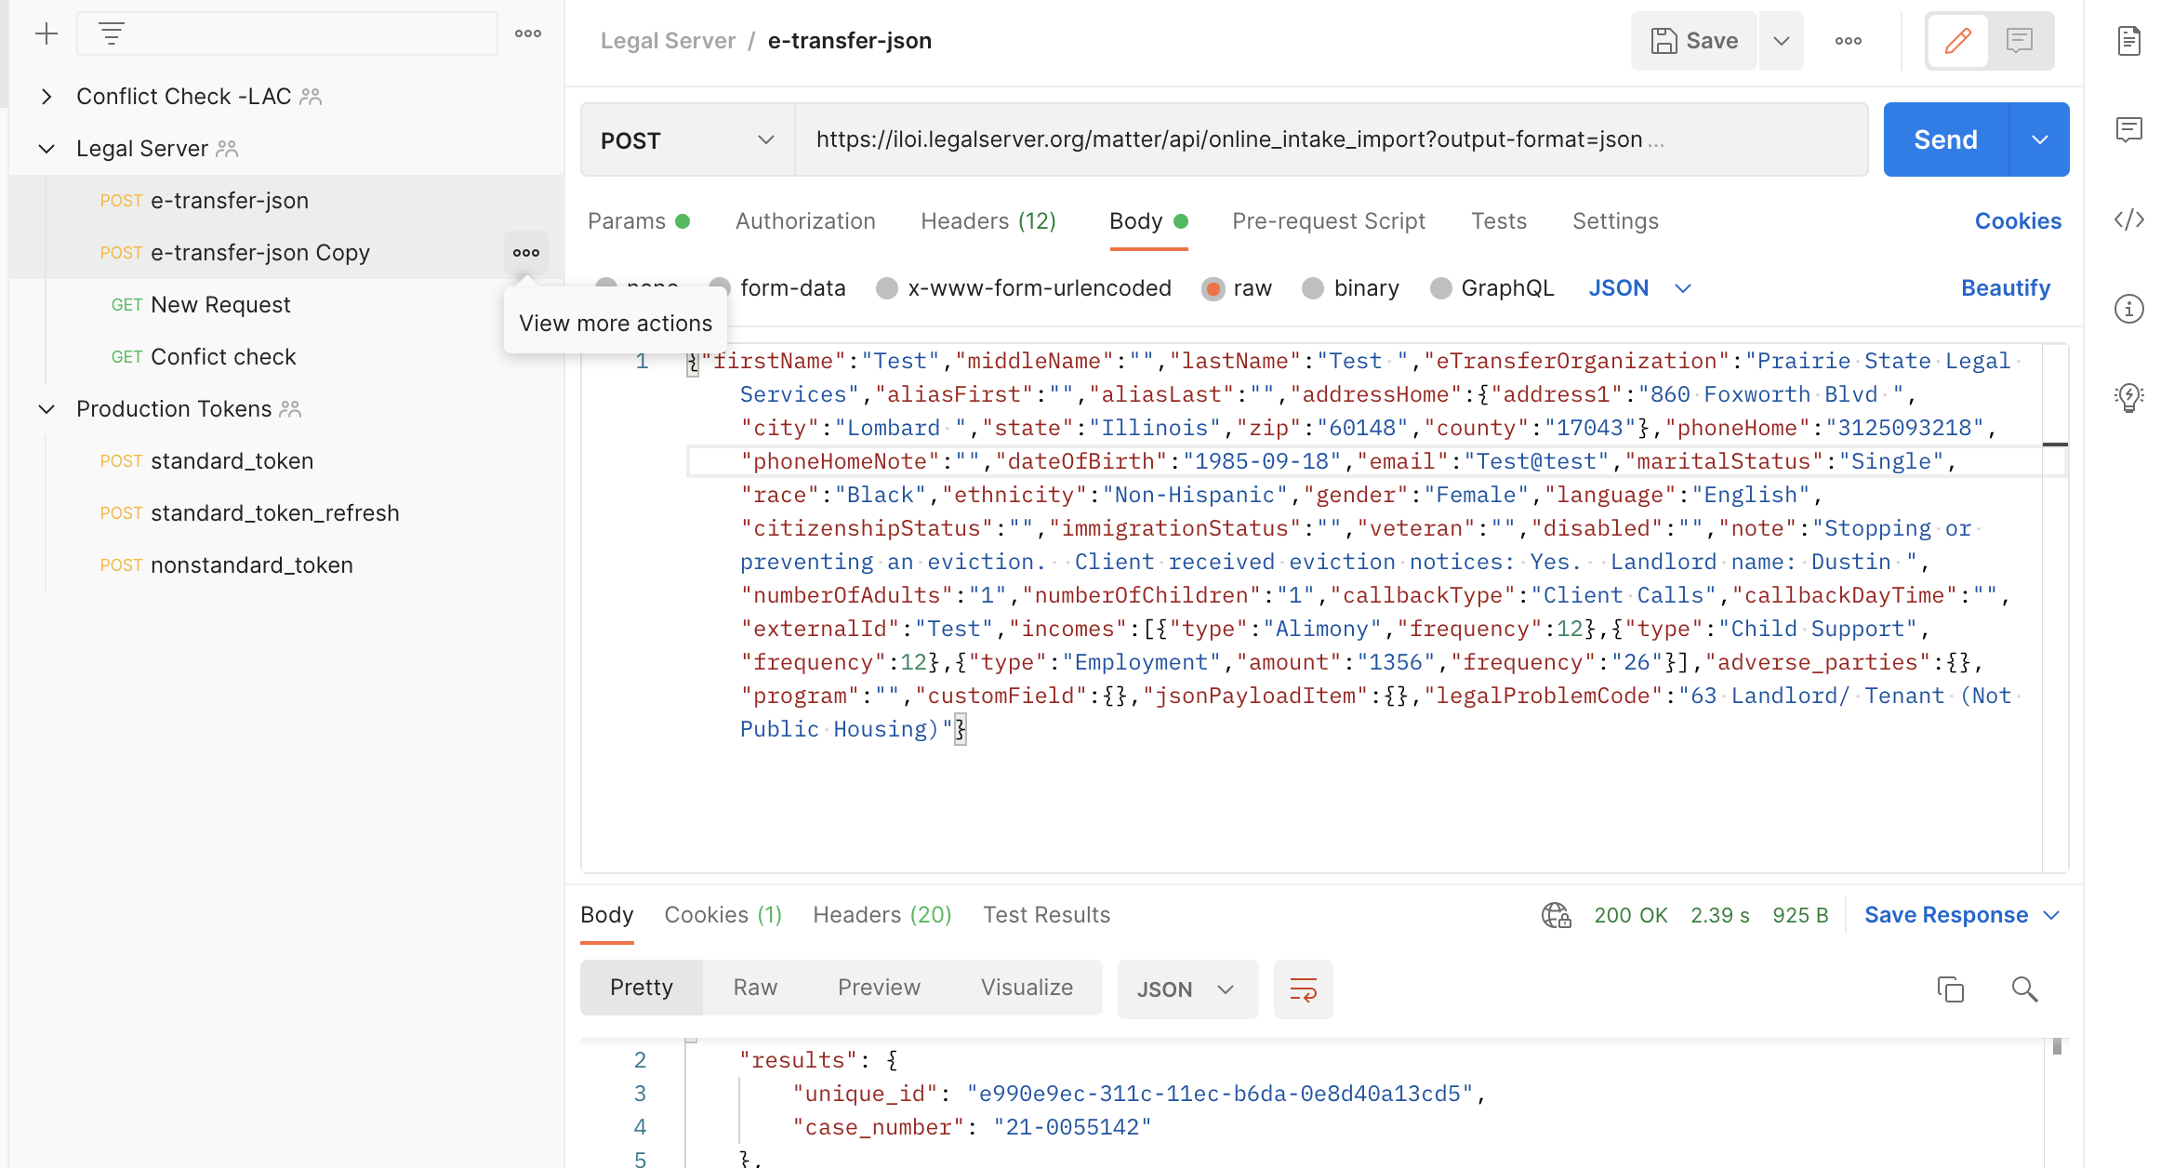Open POST method dropdown
This screenshot has height=1168, width=2174.
(x=687, y=140)
